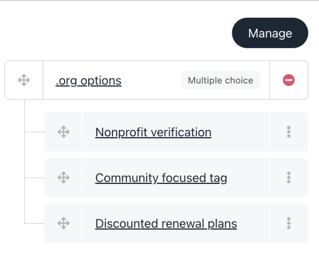The width and height of the screenshot is (319, 263).
Task: Open the Nonprofit verification kebab menu
Action: point(288,132)
